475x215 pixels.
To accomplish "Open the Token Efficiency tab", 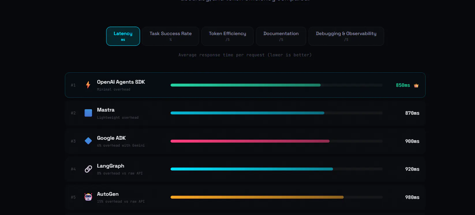I will click(227, 36).
